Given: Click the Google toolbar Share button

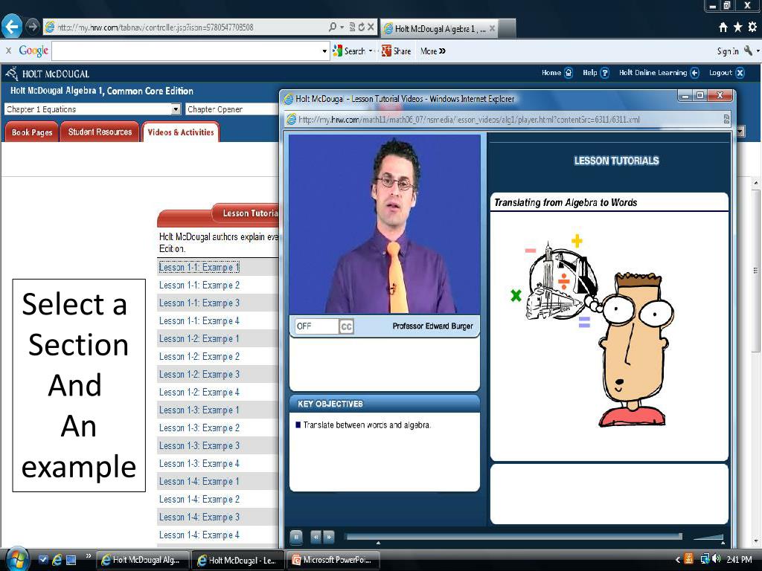Looking at the screenshot, I should [x=397, y=51].
